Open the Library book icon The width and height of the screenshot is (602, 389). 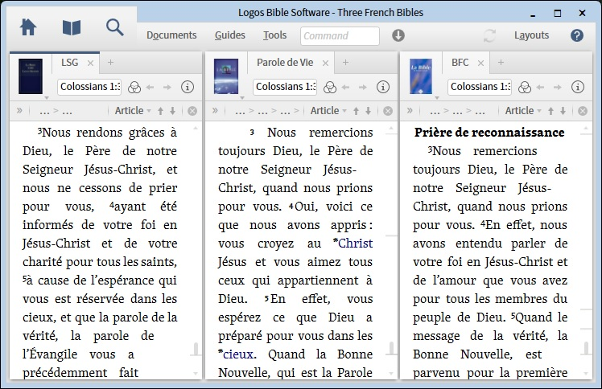[x=72, y=27]
